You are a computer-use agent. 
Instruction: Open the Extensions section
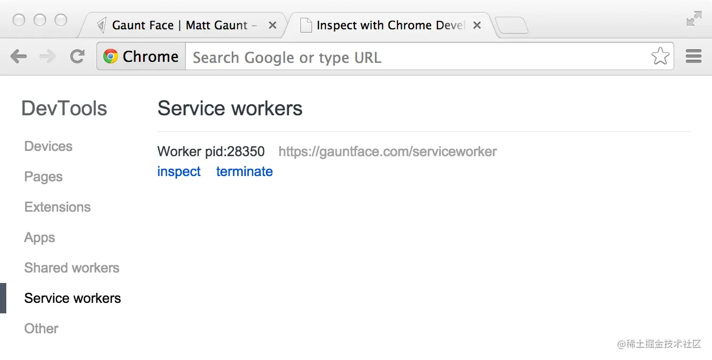tap(57, 207)
